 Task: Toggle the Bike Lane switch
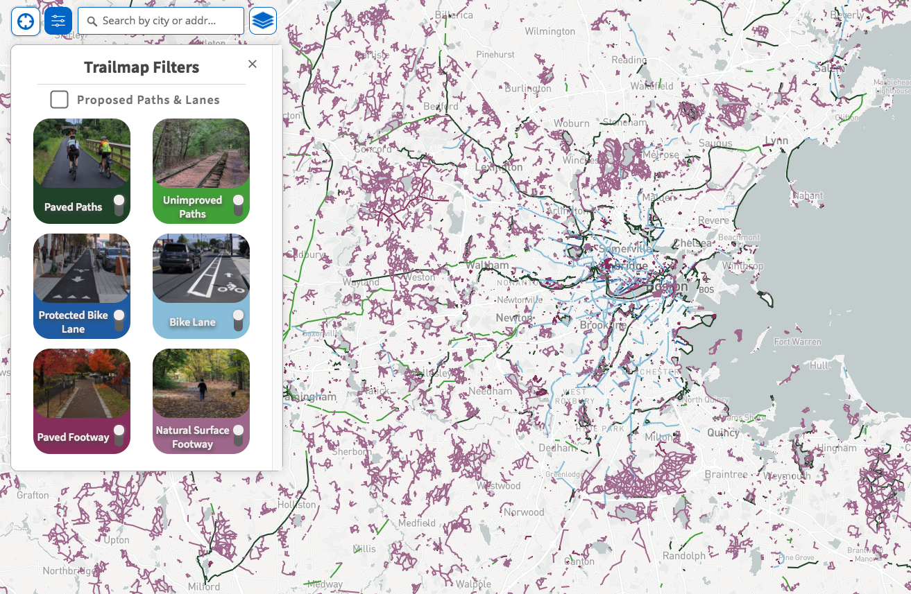pyautogui.click(x=238, y=320)
